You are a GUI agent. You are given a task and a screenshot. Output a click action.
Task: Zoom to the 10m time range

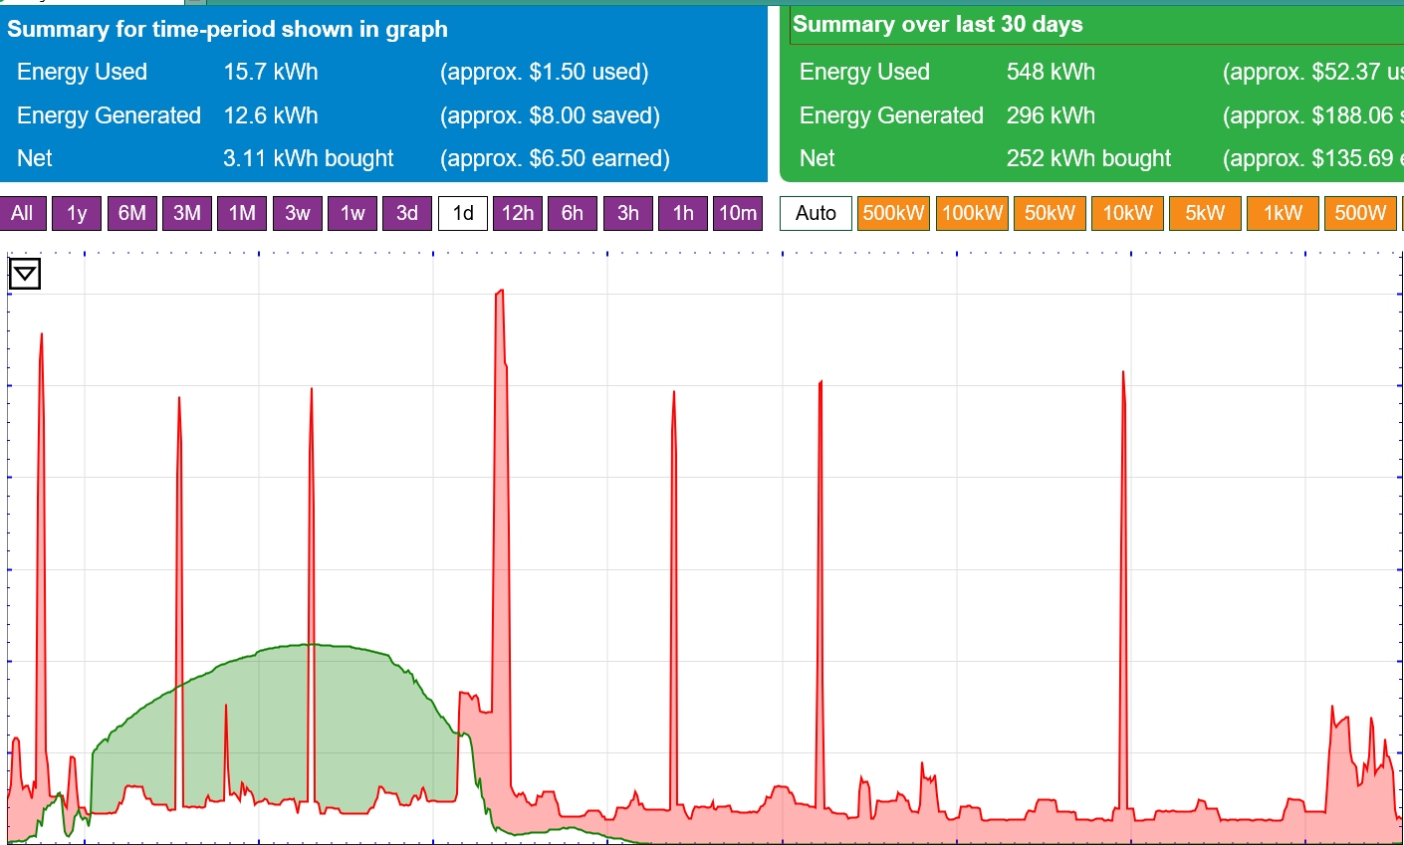[738, 213]
